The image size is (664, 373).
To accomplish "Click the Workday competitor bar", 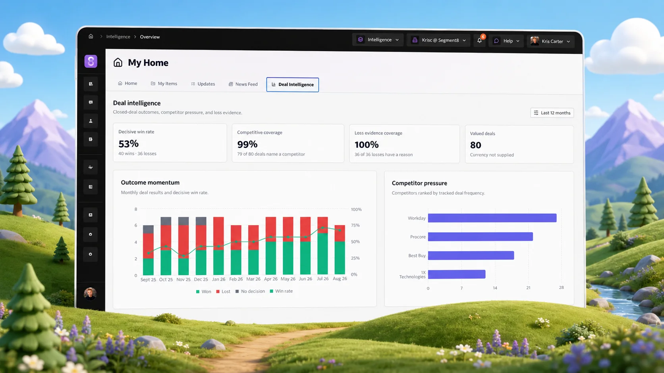I will click(492, 218).
